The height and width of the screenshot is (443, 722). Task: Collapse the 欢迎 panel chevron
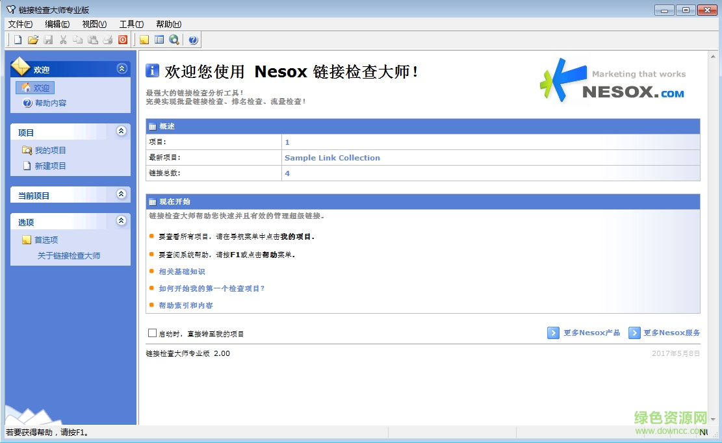pos(121,68)
